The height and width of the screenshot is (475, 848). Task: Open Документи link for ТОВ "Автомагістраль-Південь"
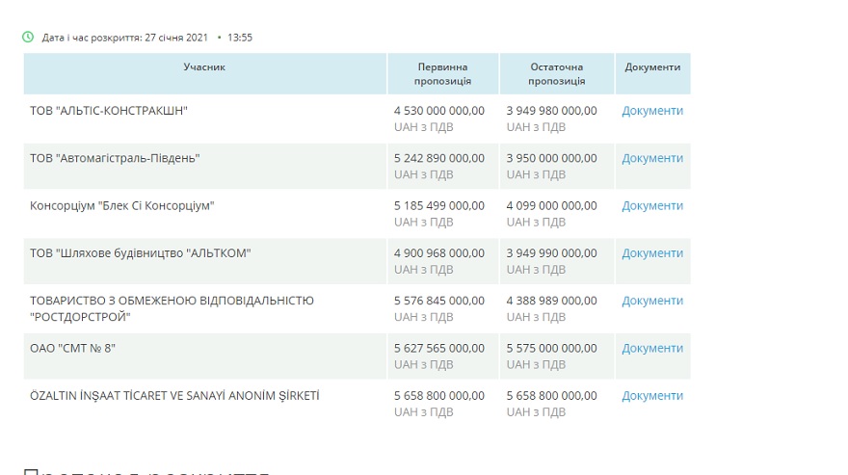tap(652, 158)
